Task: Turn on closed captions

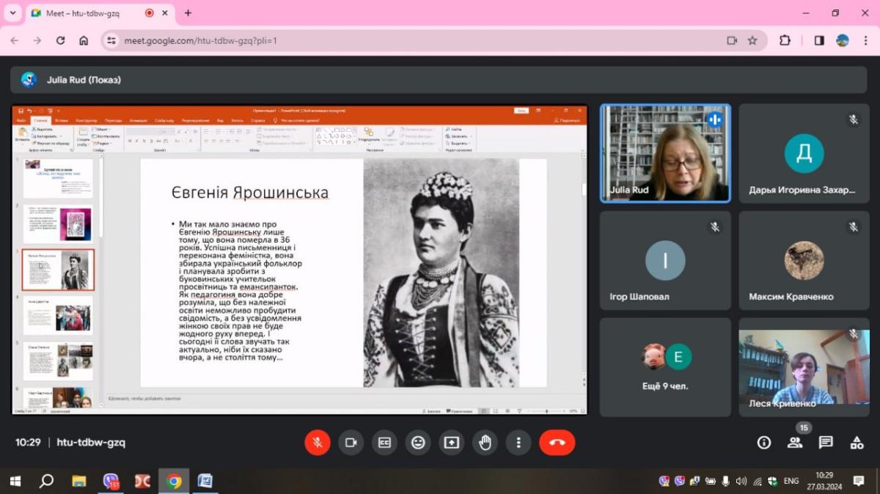Action: 384,443
